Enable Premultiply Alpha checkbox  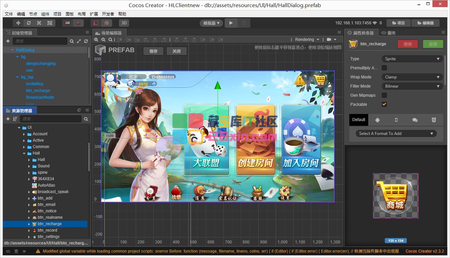click(x=384, y=68)
